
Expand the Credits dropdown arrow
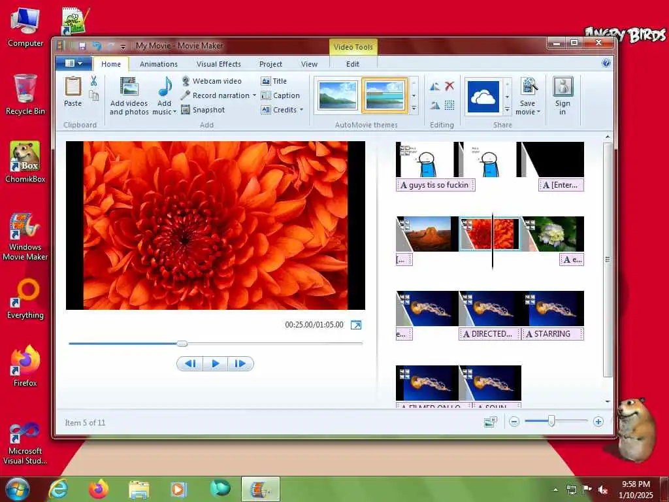(x=301, y=110)
